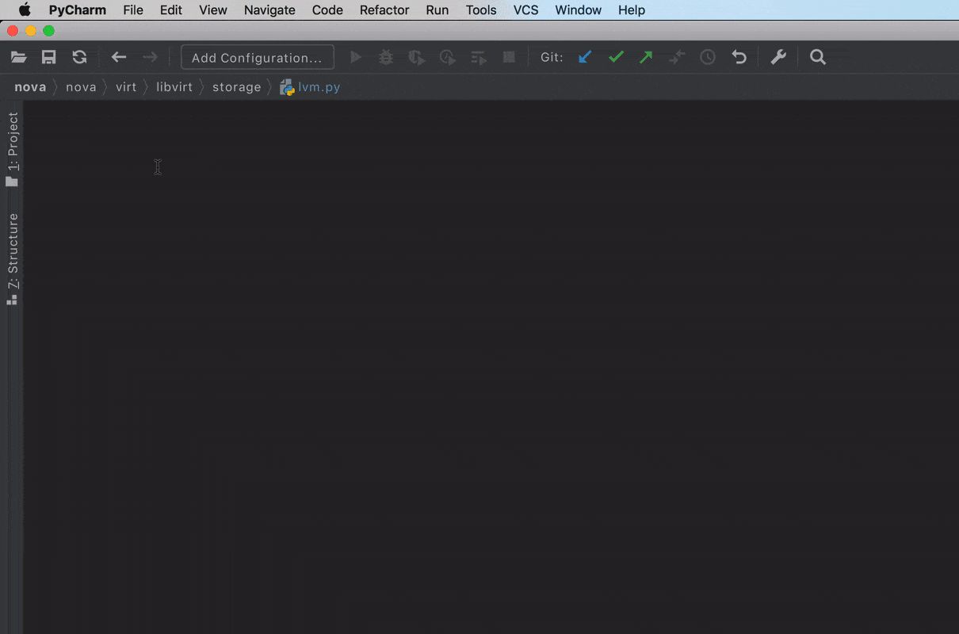Open the Tools menu
Screen dimensions: 959x634
click(481, 10)
